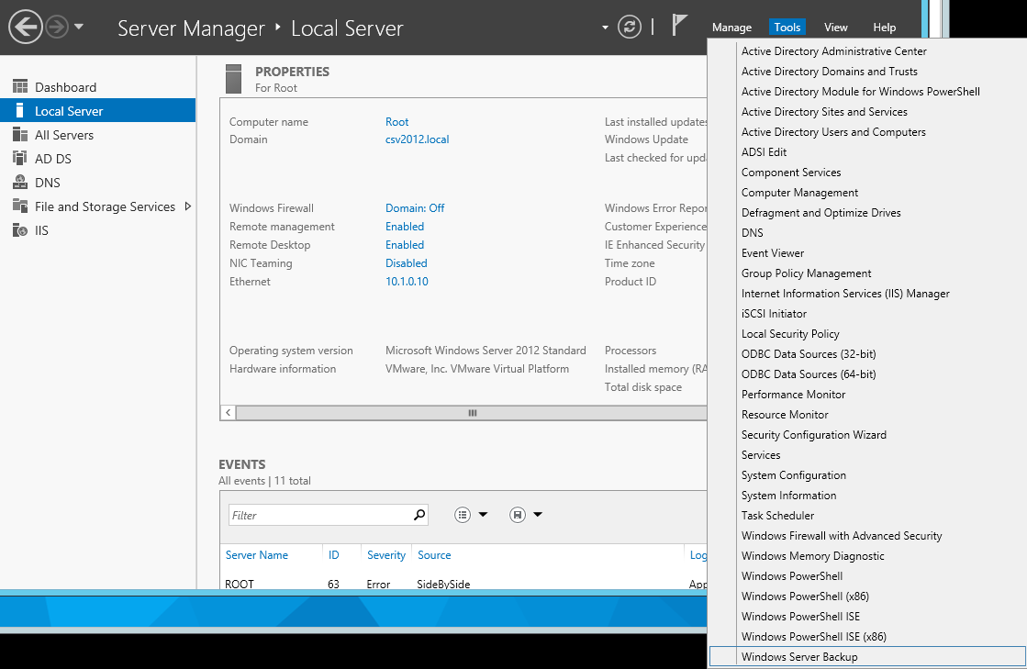Select the AD DS sidebar icon
1027x669 pixels.
pyautogui.click(x=20, y=159)
